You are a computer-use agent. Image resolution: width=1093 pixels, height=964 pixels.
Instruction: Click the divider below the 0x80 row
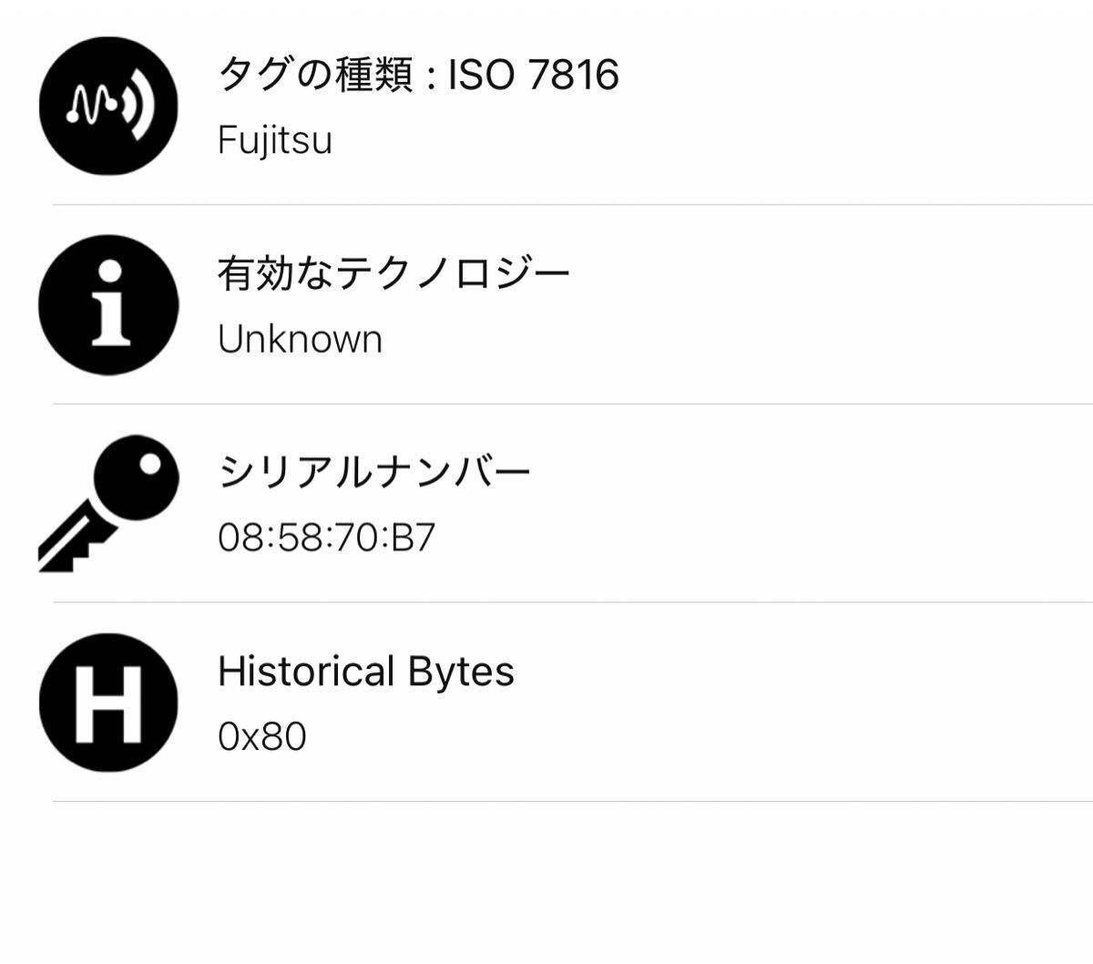(572, 802)
